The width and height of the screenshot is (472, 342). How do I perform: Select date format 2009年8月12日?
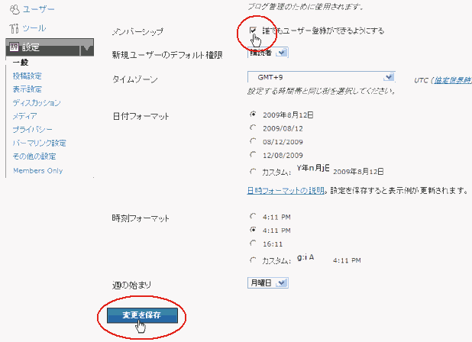pyautogui.click(x=253, y=115)
